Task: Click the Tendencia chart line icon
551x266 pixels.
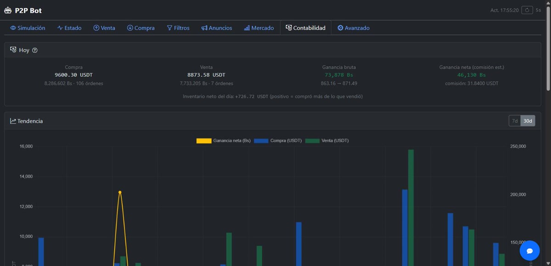Action: coord(13,121)
